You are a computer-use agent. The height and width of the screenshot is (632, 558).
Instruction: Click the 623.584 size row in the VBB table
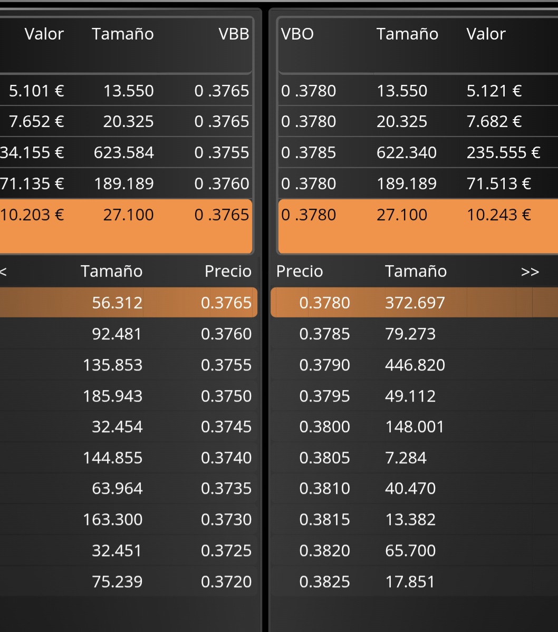[126, 153]
